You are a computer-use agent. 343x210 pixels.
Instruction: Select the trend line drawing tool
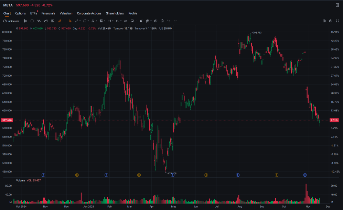(77, 21)
